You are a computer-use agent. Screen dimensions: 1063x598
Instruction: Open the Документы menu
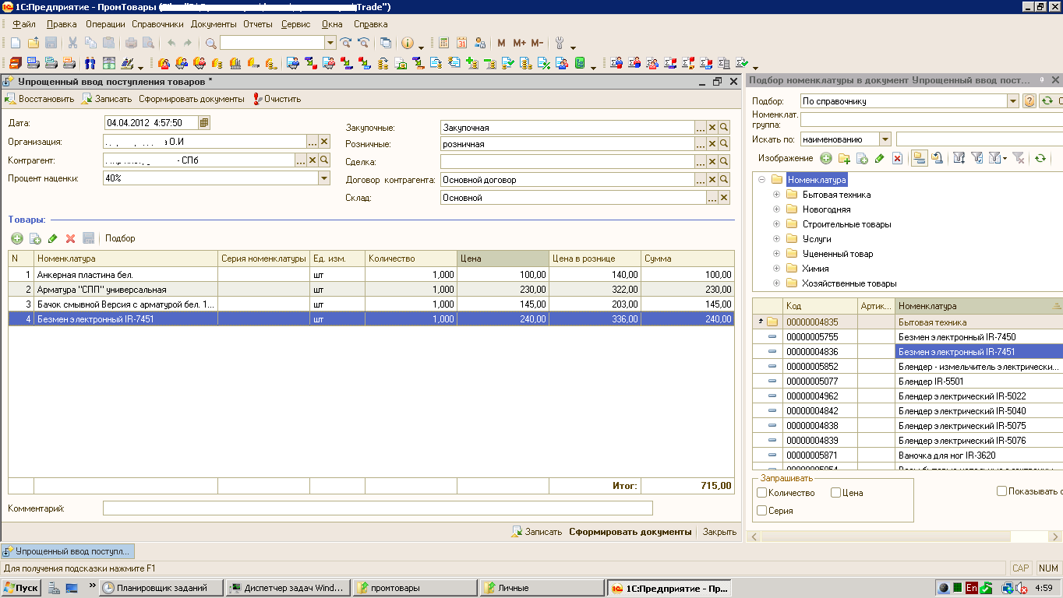pyautogui.click(x=214, y=24)
